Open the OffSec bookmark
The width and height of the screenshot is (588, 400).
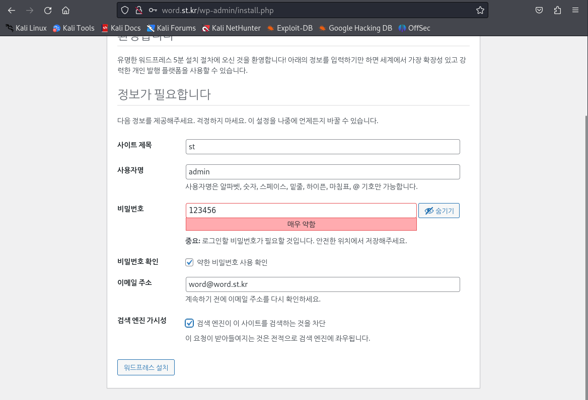[414, 28]
